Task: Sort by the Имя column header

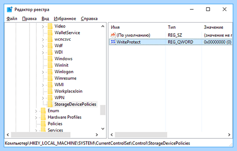Action: coord(115,27)
